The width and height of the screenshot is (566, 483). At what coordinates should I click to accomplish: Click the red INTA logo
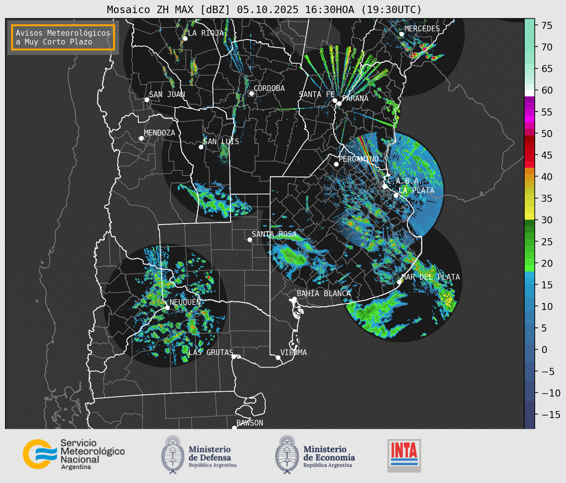[x=404, y=455]
